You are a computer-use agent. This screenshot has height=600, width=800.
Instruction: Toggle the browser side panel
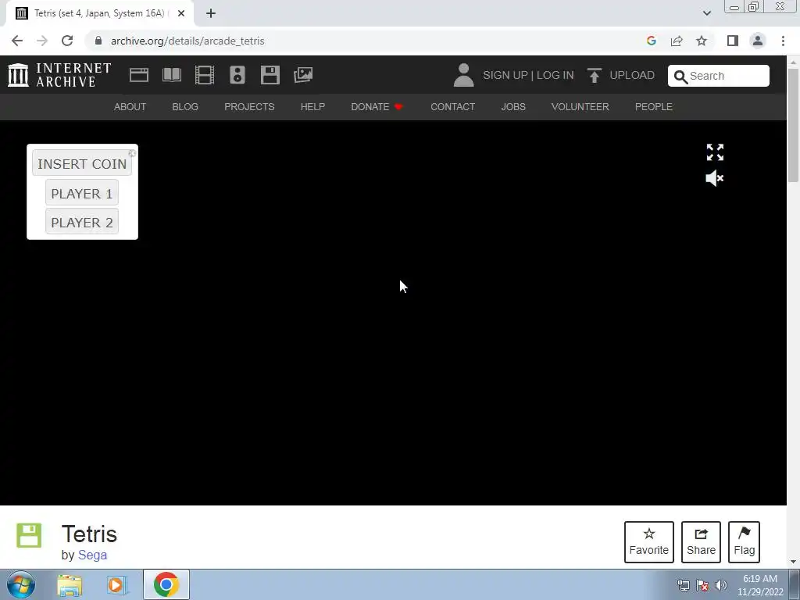pyautogui.click(x=733, y=41)
